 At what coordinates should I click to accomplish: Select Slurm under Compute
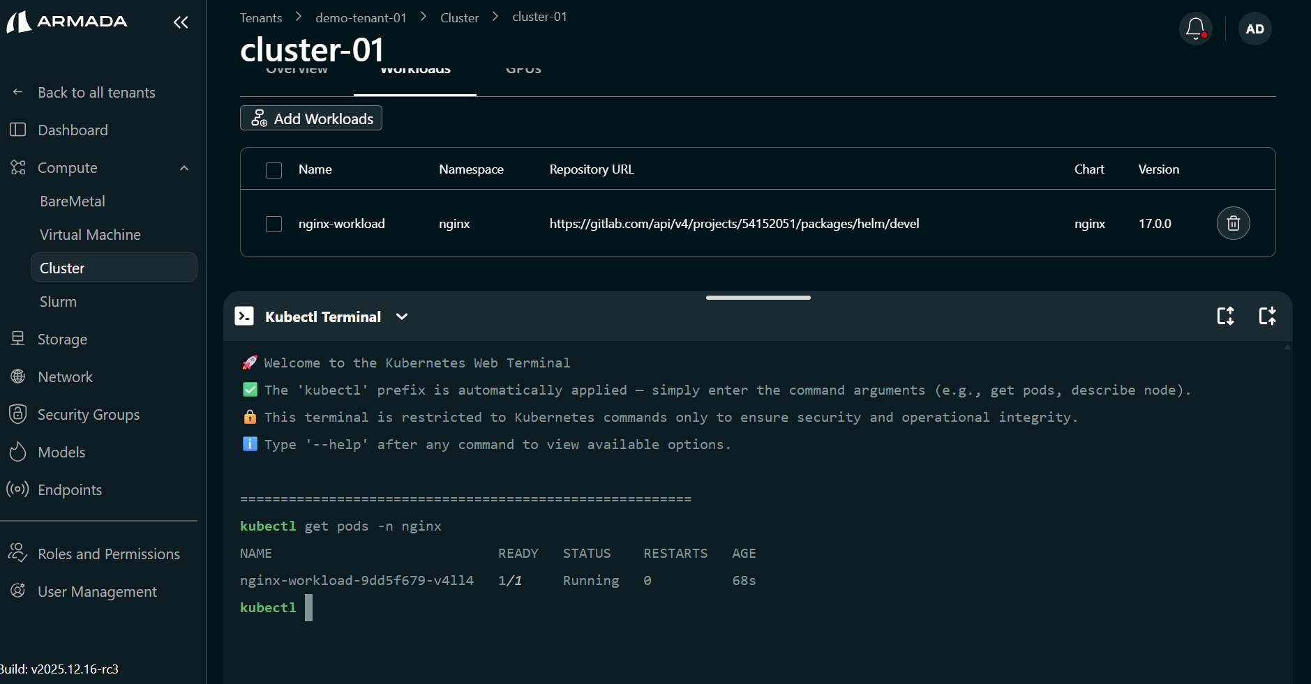point(58,302)
